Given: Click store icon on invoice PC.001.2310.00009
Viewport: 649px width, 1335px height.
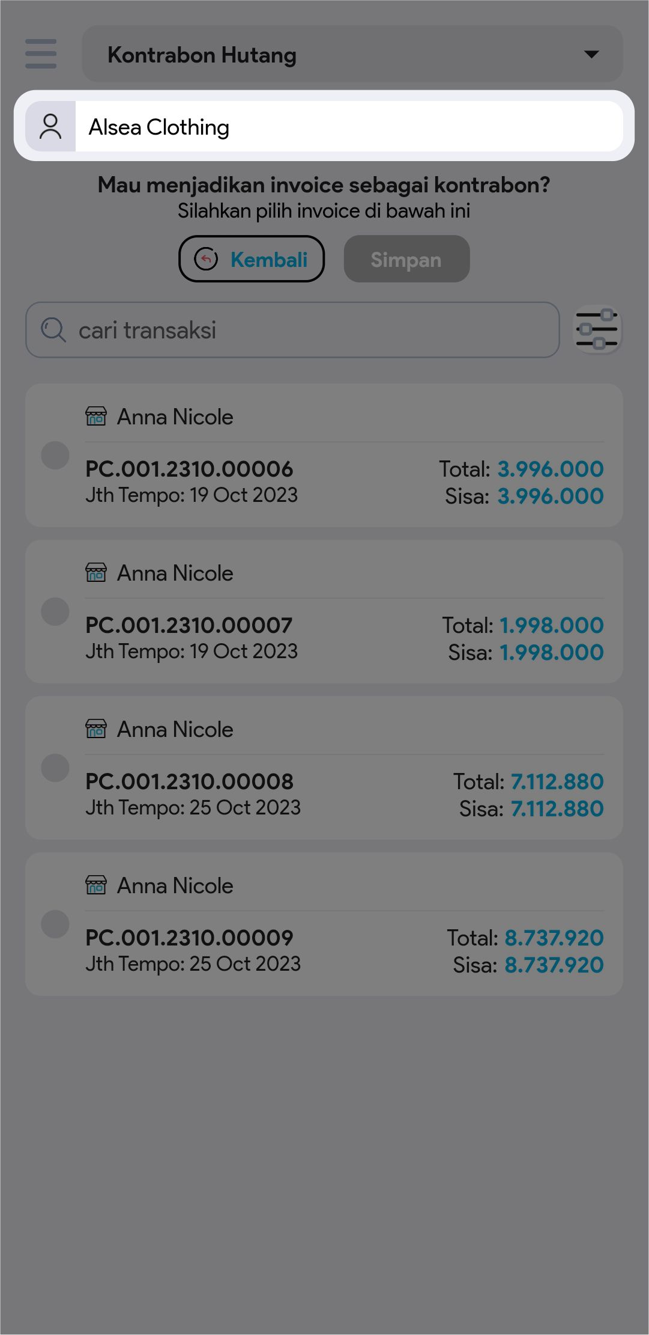Looking at the screenshot, I should click(x=96, y=885).
